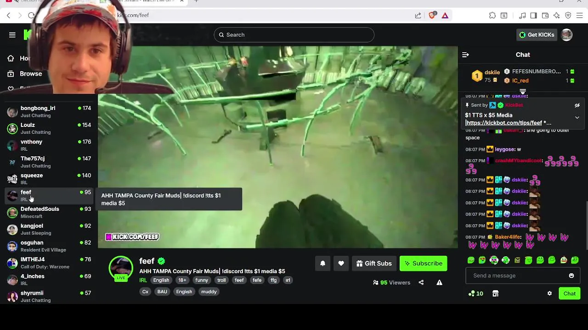Screen dimensions: 588x330
Task: Click the green Subscribe button
Action: pyautogui.click(x=423, y=264)
